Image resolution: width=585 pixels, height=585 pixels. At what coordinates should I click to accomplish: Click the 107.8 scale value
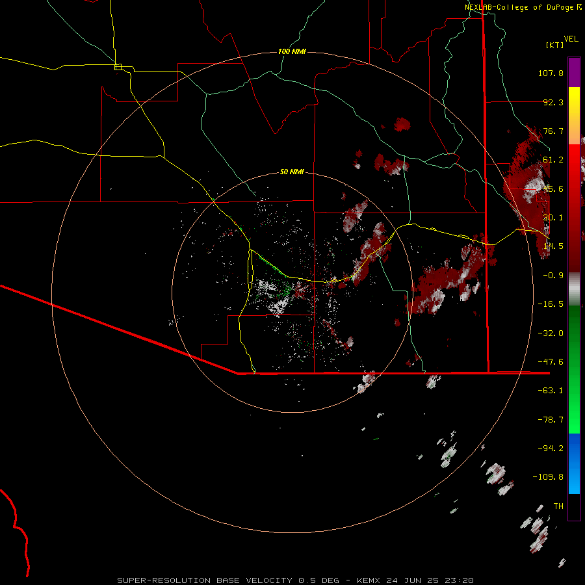[551, 73]
